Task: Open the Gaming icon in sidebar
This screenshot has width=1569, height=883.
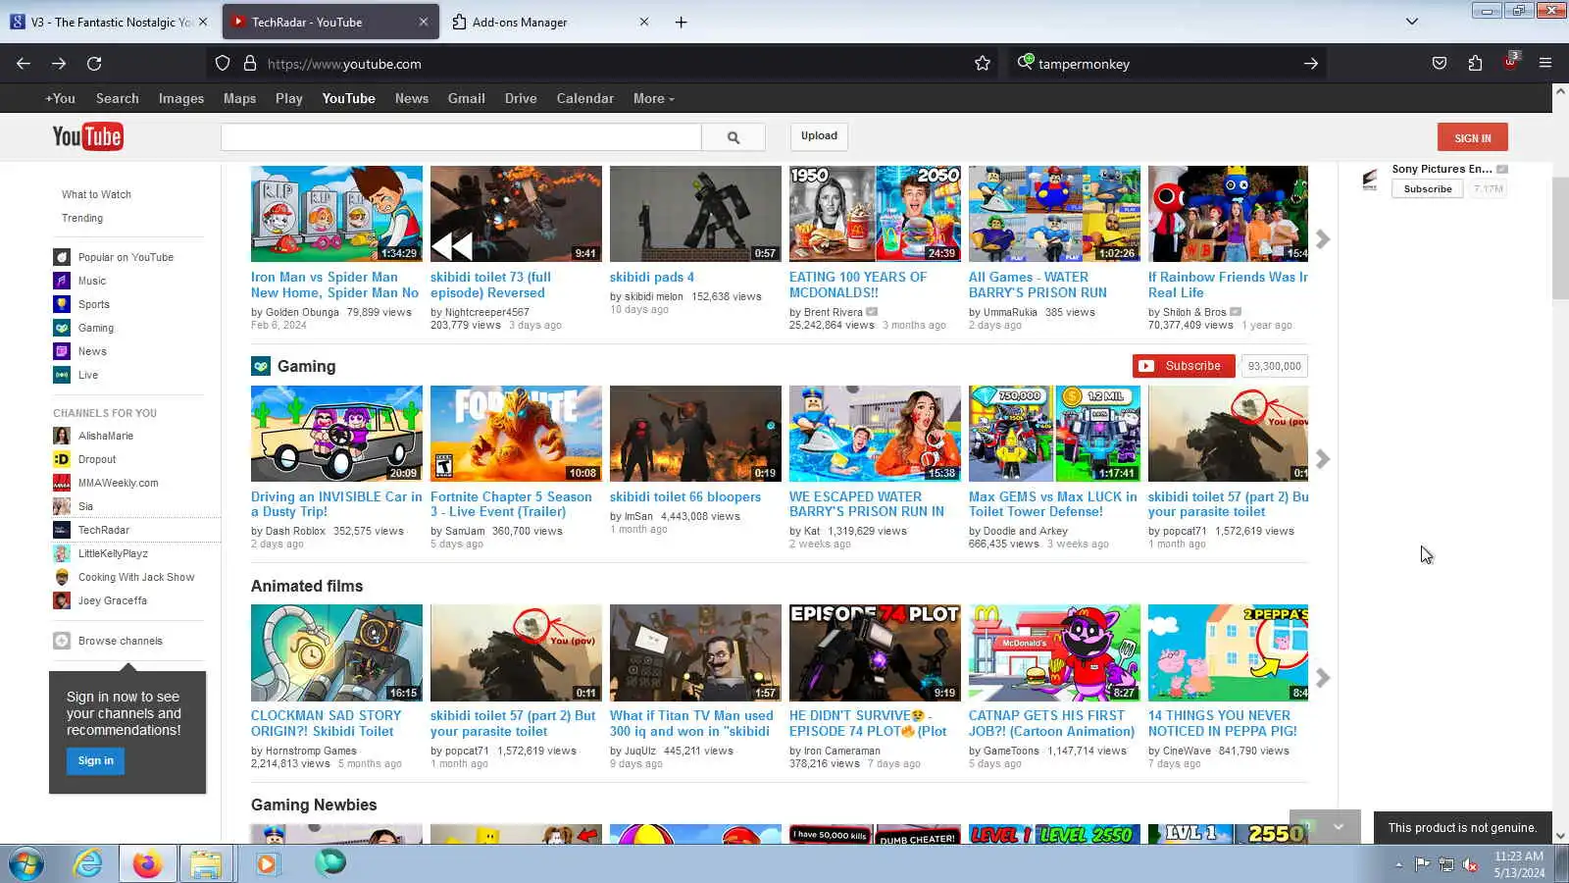Action: point(62,328)
